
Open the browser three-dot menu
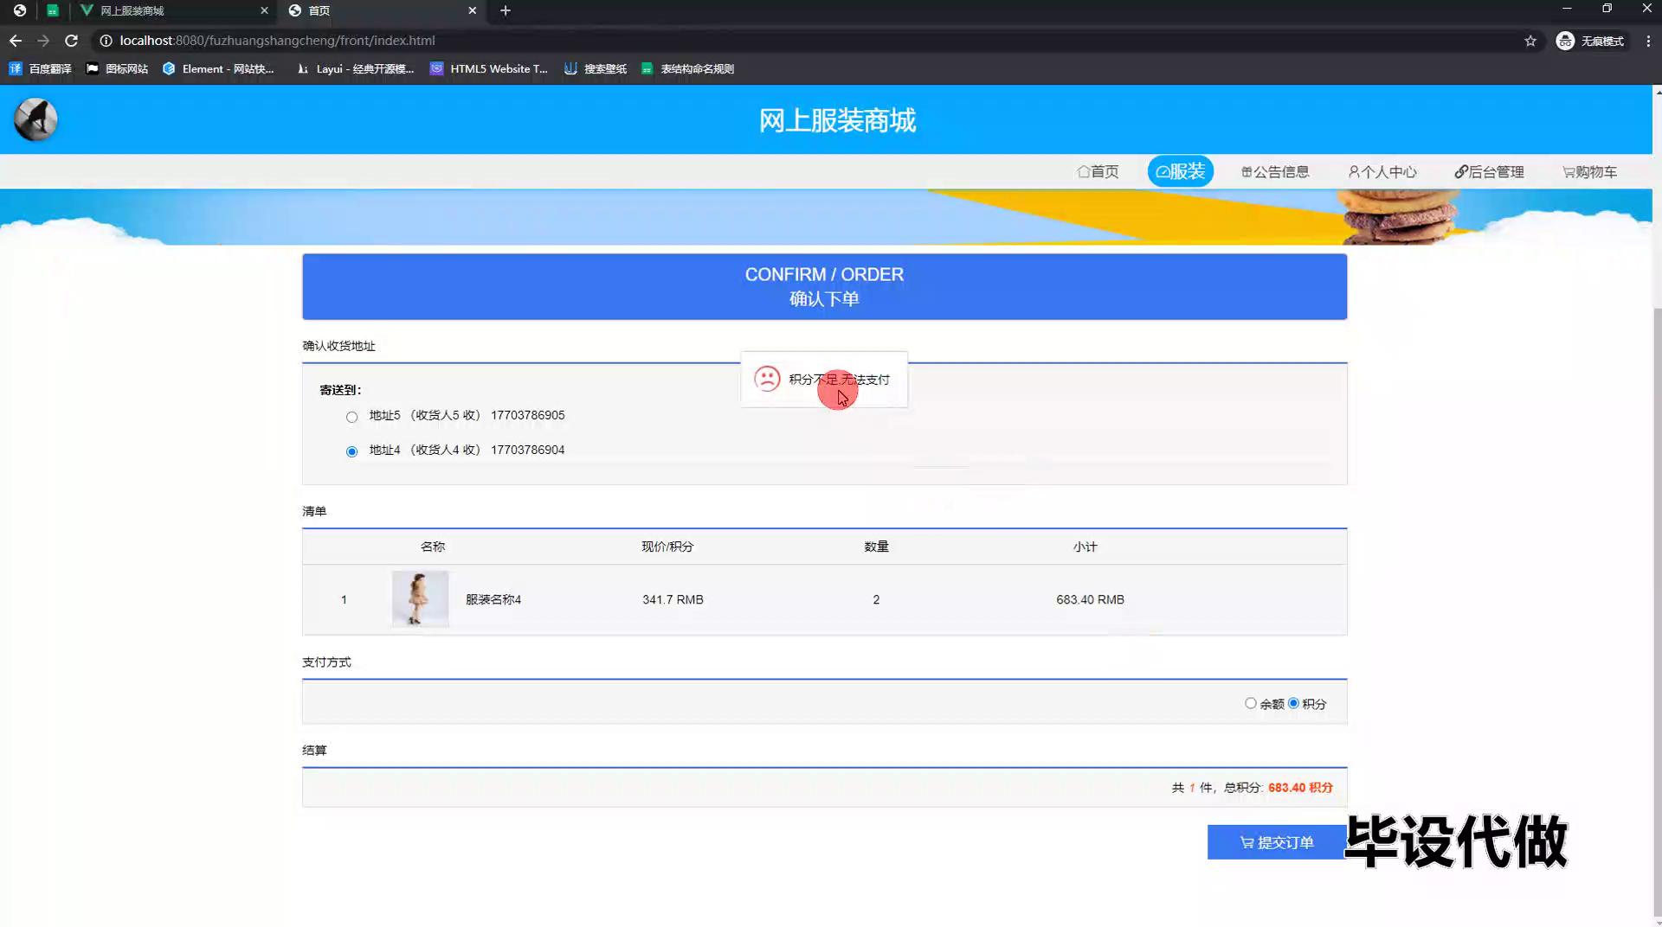tap(1647, 41)
